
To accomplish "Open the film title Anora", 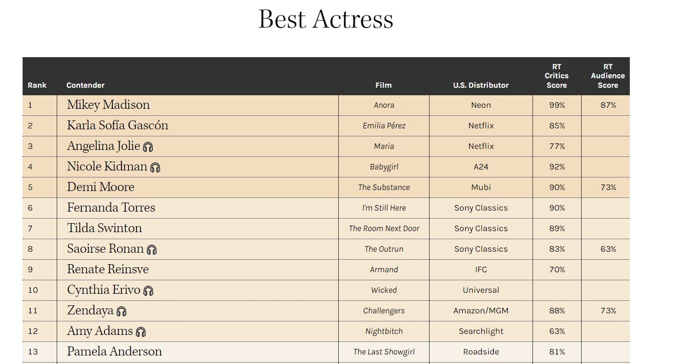I will 384,105.
